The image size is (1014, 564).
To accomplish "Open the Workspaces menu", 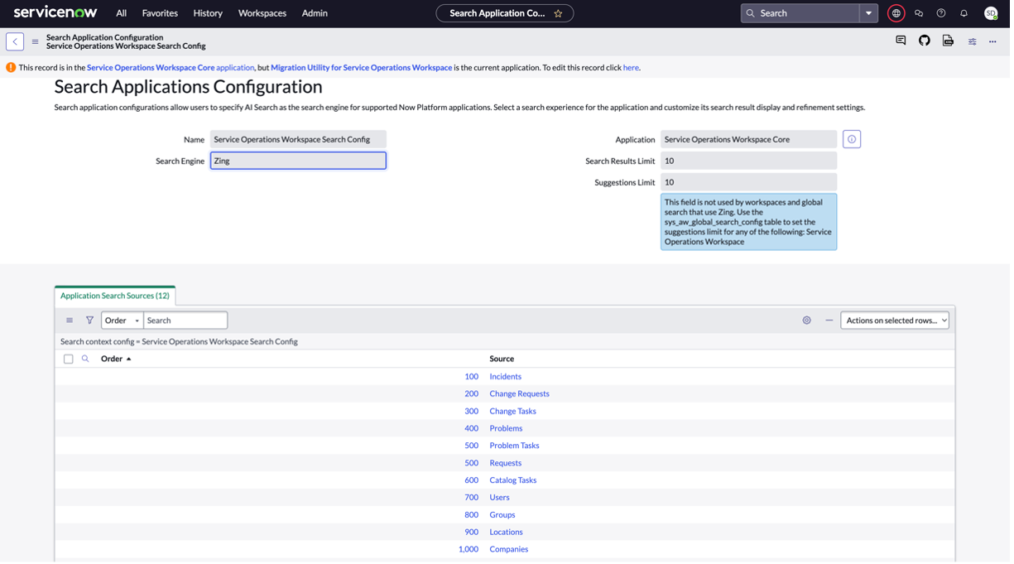I will pos(263,13).
